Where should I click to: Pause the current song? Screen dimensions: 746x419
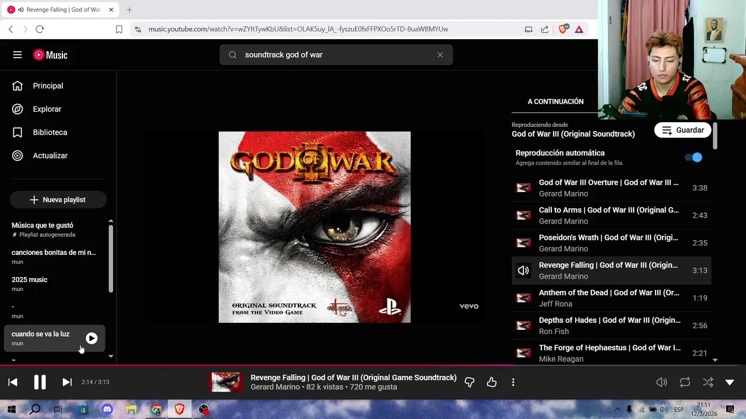tap(40, 382)
